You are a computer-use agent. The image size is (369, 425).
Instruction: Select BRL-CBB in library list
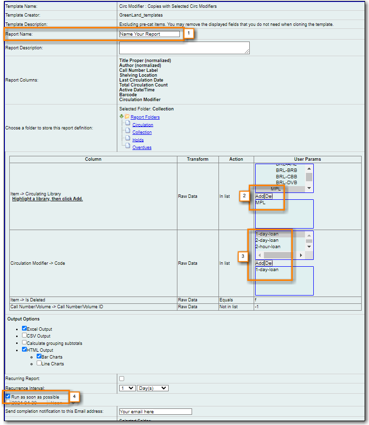pyautogui.click(x=286, y=177)
